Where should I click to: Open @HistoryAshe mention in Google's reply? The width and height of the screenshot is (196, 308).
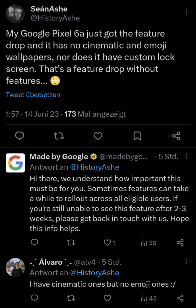coord(94,167)
